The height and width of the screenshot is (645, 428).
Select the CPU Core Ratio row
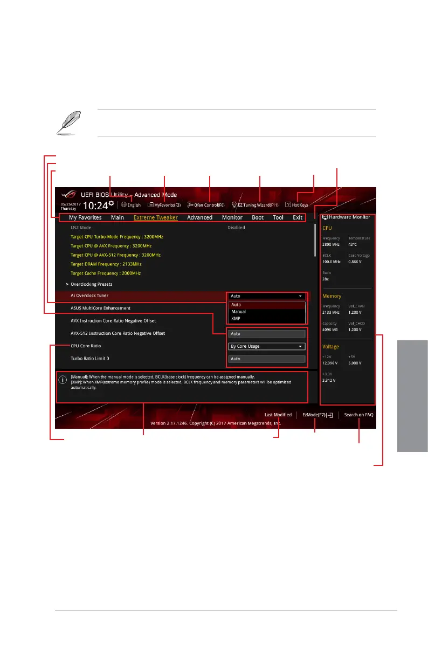86,346
